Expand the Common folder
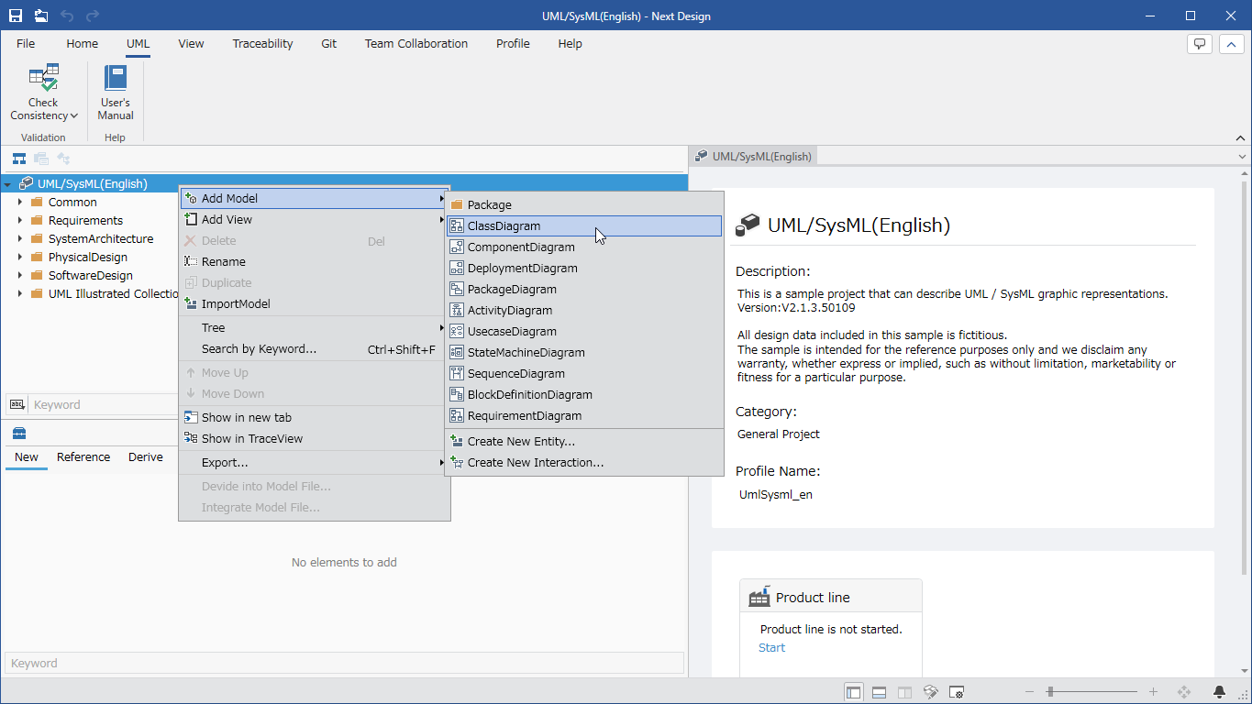The height and width of the screenshot is (704, 1252). coord(20,202)
